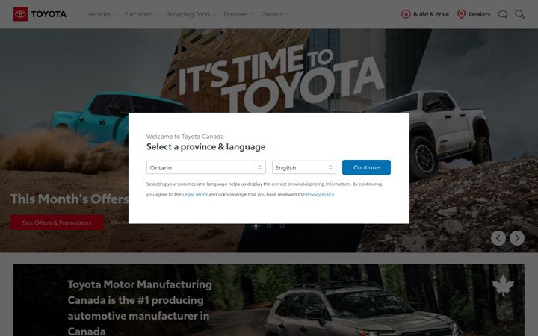Go to next carousel slide arrow
538x336 pixels.
click(517, 238)
